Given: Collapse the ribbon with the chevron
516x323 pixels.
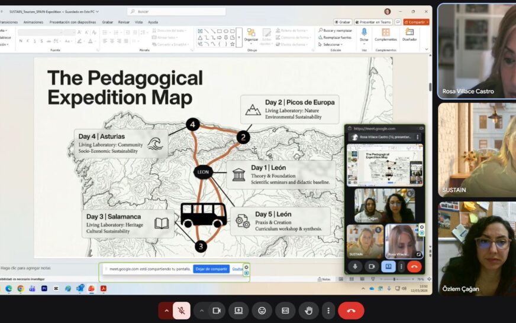Looking at the screenshot, I should pyautogui.click(x=427, y=49).
